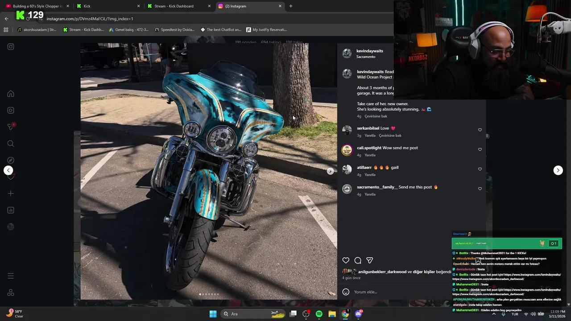Open the 'diğer kişiler' likes list
571x321 pixels.
click(x=423, y=272)
